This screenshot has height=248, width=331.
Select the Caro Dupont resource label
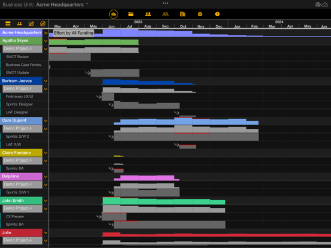pyautogui.click(x=21, y=120)
